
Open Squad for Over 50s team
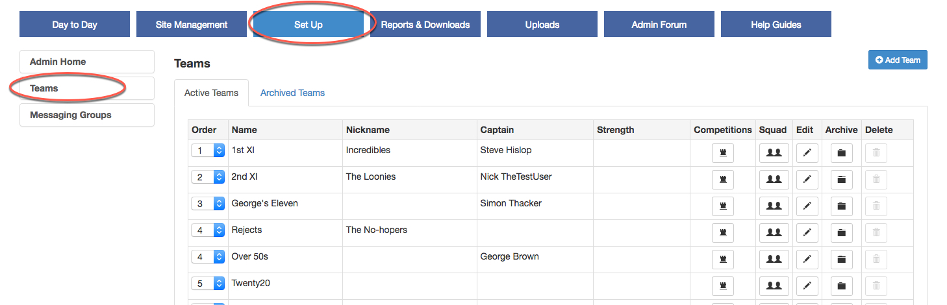point(774,260)
